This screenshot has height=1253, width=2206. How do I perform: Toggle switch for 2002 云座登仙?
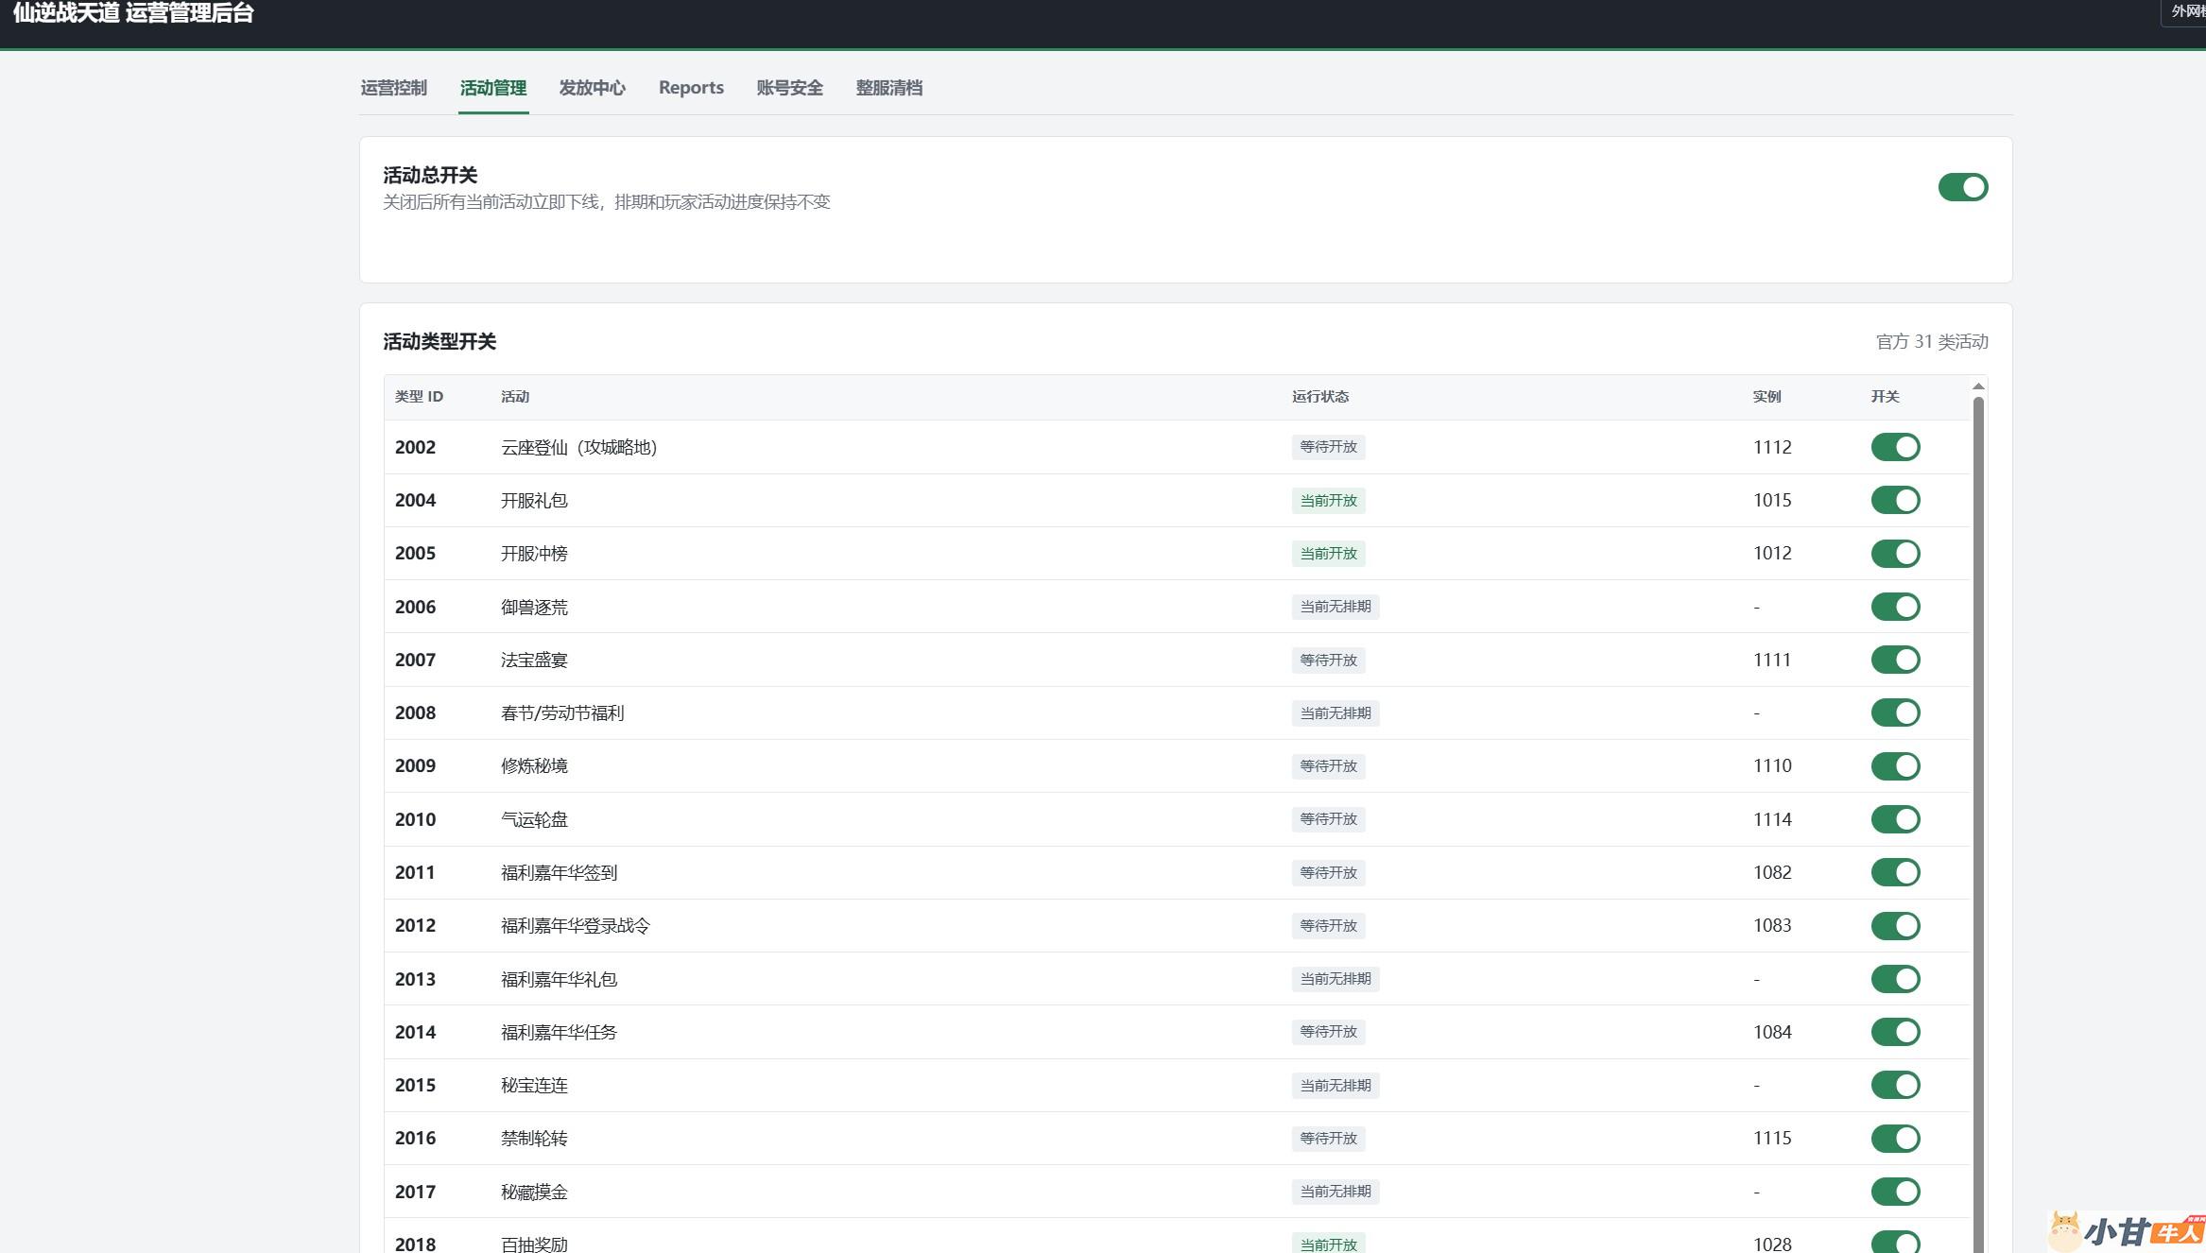pos(1895,447)
